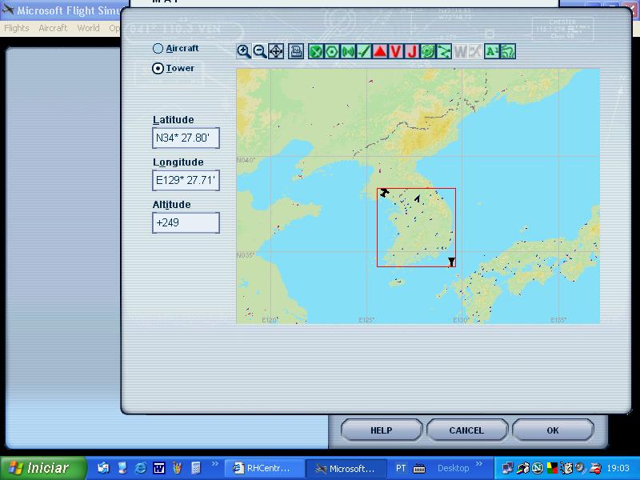Open the Aircraft menu

pyautogui.click(x=53, y=28)
